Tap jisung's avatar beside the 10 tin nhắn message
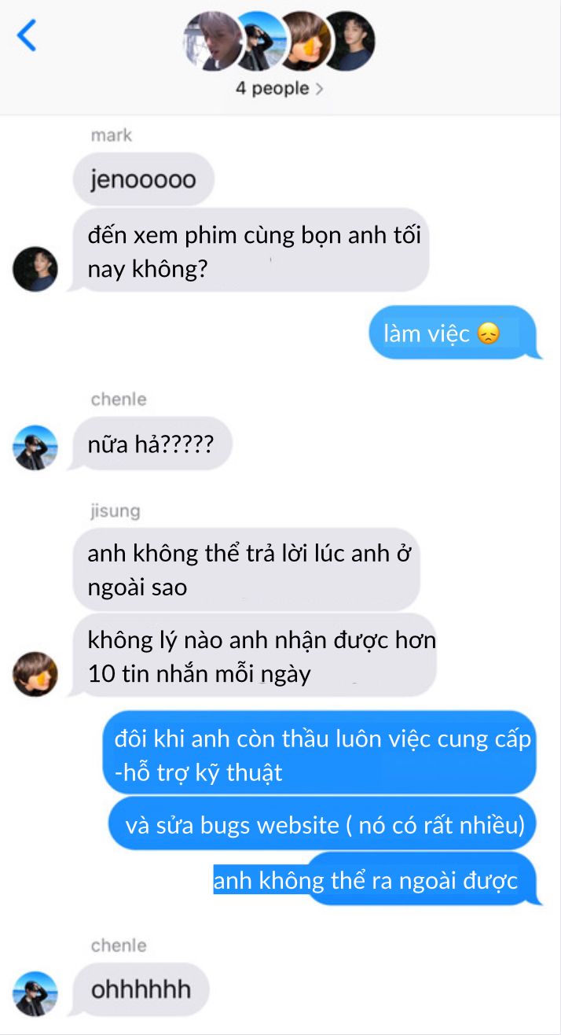Image resolution: width=561 pixels, height=1035 pixels. click(35, 674)
